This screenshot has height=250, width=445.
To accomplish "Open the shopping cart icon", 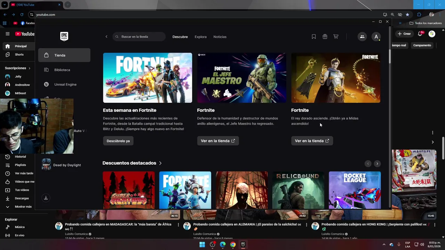I will pyautogui.click(x=336, y=36).
